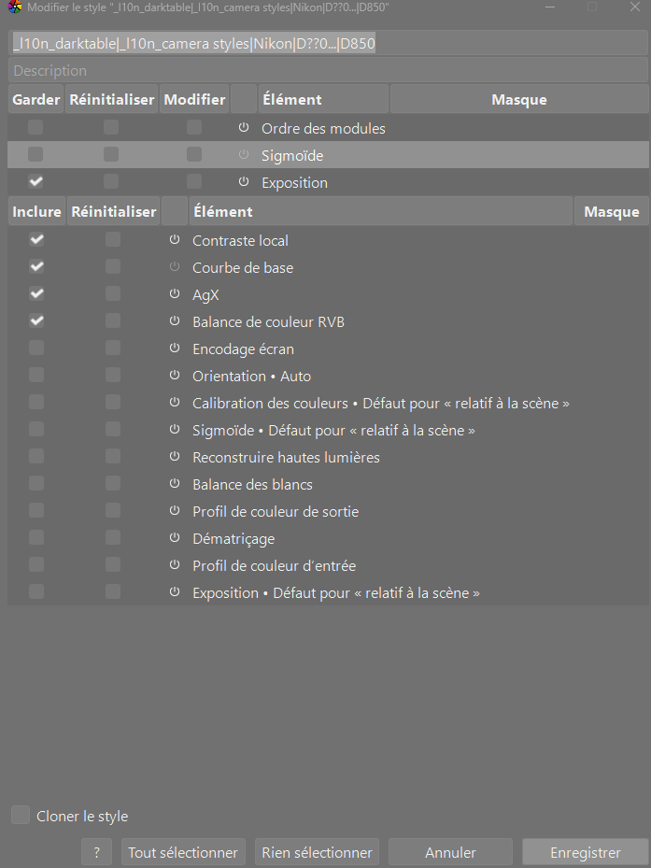Select the Profil de couleur d'entrée row
Screen dimensions: 651x868
328,566
